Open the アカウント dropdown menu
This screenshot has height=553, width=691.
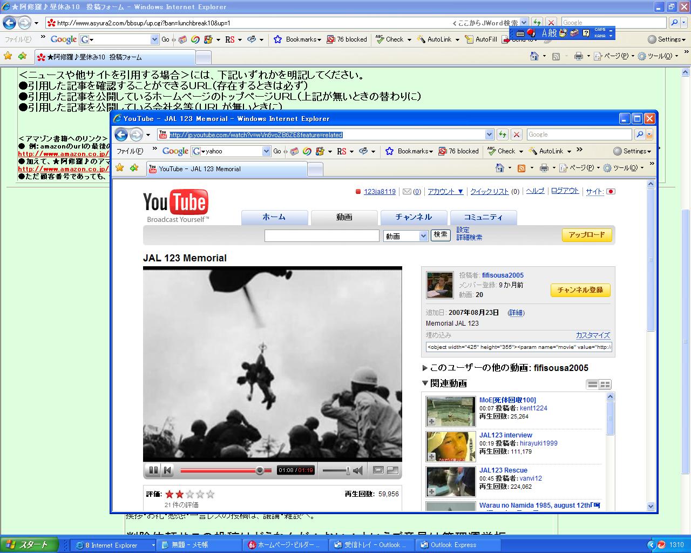pyautogui.click(x=445, y=191)
